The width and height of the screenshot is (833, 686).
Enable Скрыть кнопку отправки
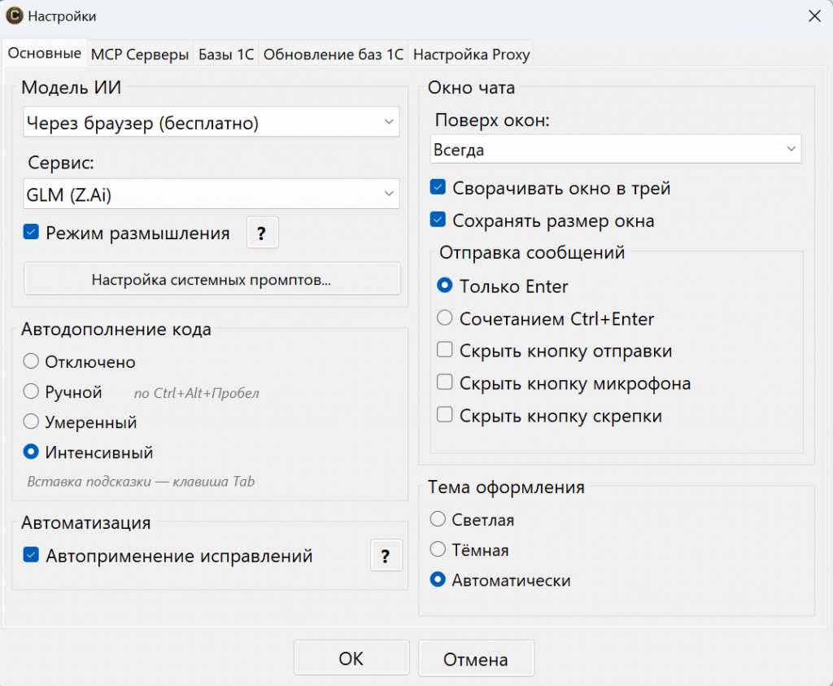coord(445,350)
